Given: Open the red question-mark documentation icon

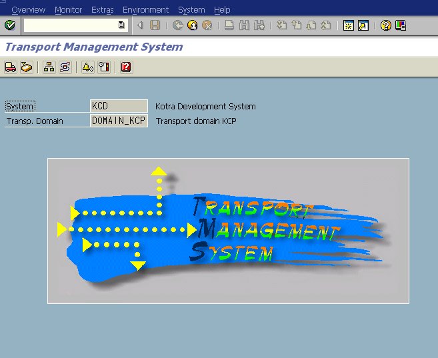Looking at the screenshot, I should click(x=126, y=67).
